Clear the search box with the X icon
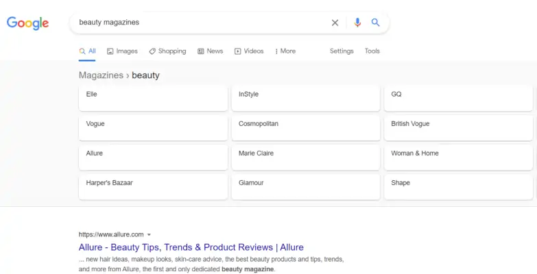This screenshot has height=274, width=537. [x=335, y=23]
